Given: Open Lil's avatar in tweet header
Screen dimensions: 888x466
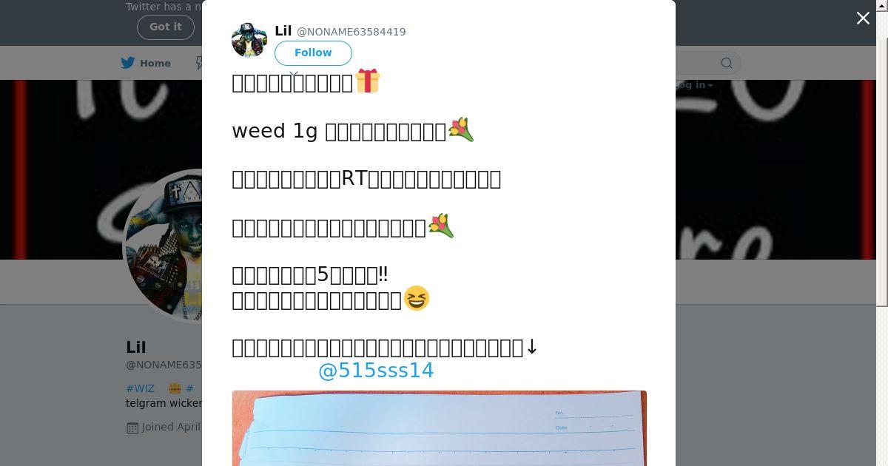Looking at the screenshot, I should pyautogui.click(x=249, y=41).
